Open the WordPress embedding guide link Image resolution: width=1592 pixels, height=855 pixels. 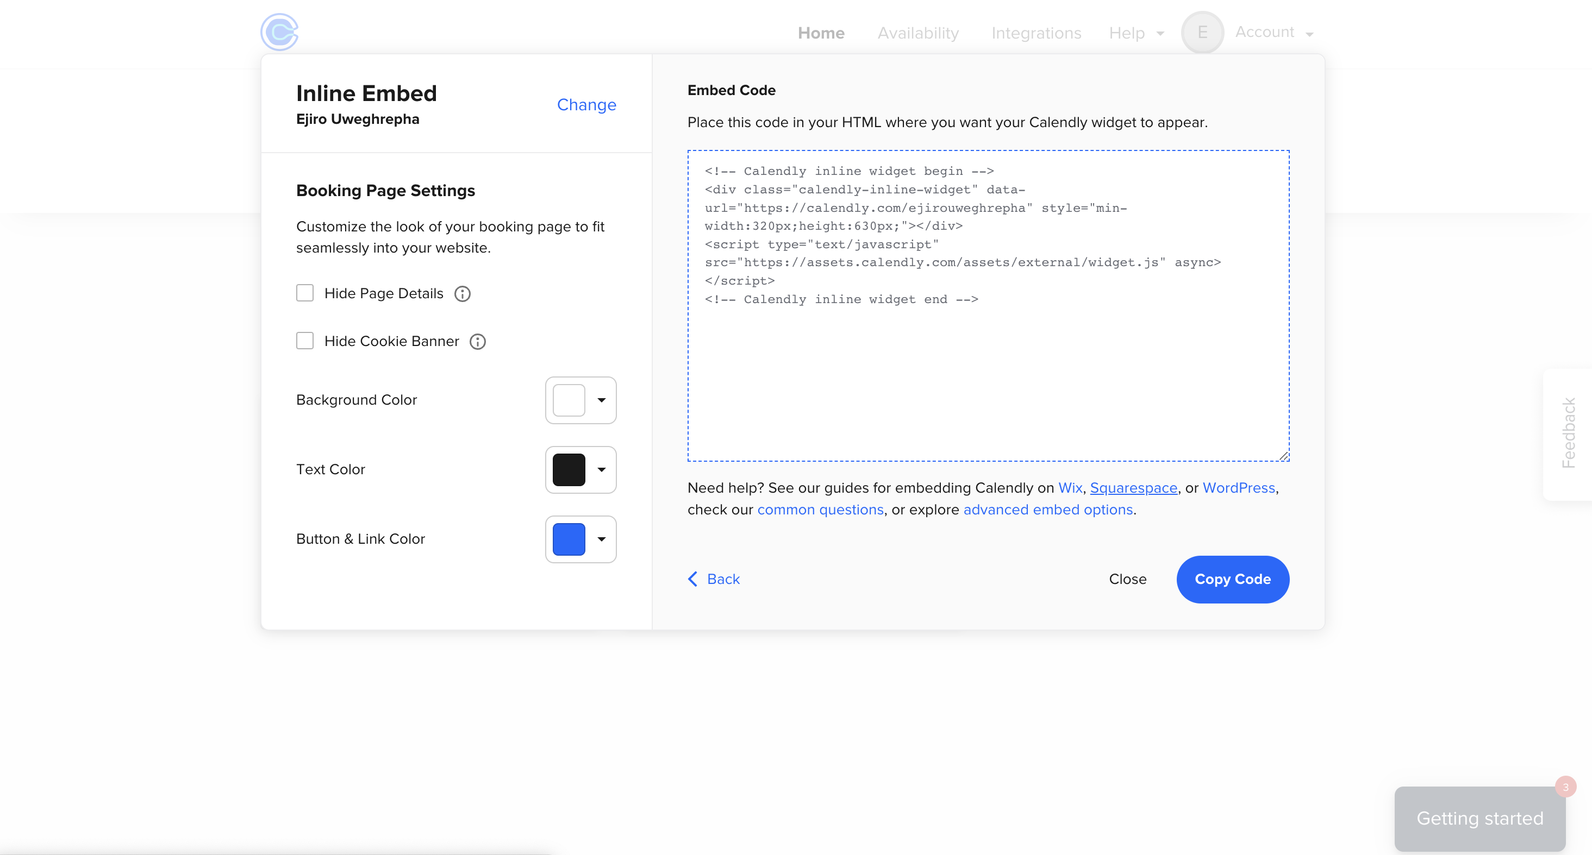point(1239,488)
